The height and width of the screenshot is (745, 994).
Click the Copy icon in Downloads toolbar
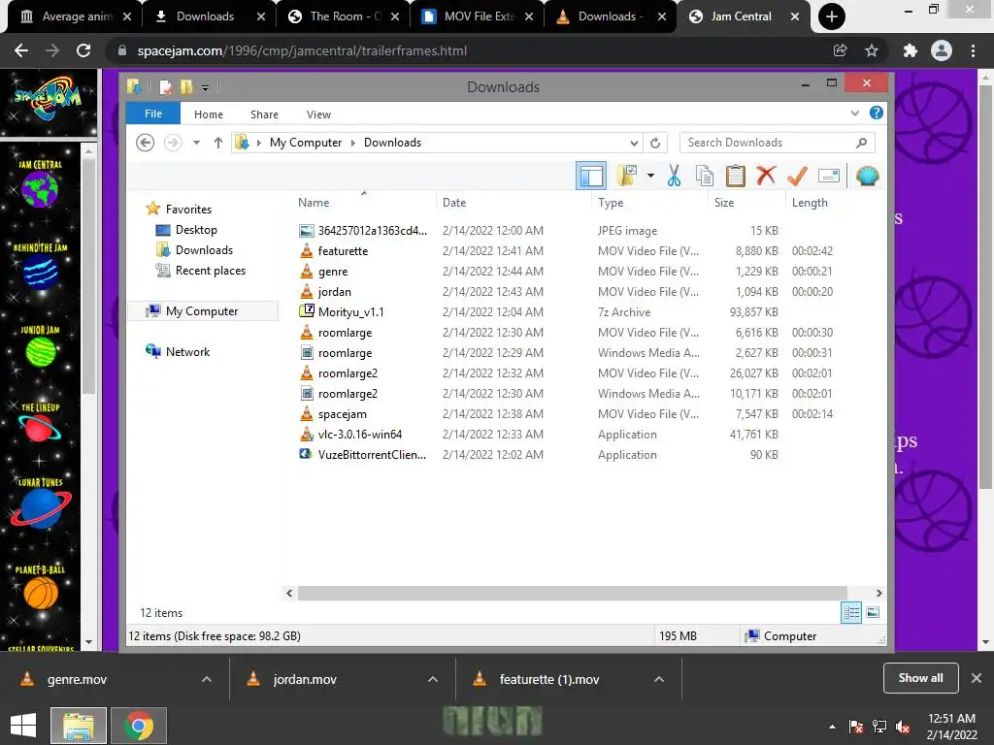pos(705,176)
